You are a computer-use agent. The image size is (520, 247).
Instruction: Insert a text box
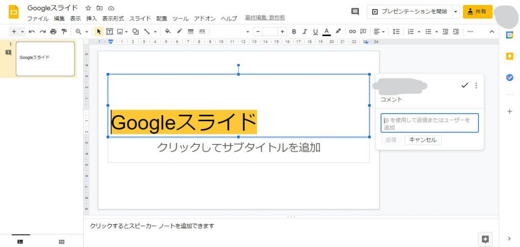(110, 32)
